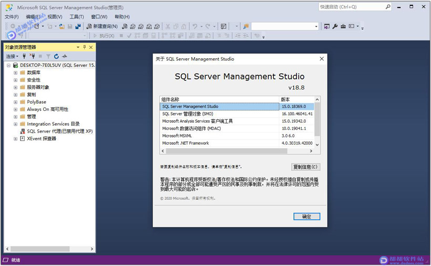The height and width of the screenshot is (266, 431).
Task: Click the XMLA query icon
Action: pyautogui.click(x=149, y=26)
